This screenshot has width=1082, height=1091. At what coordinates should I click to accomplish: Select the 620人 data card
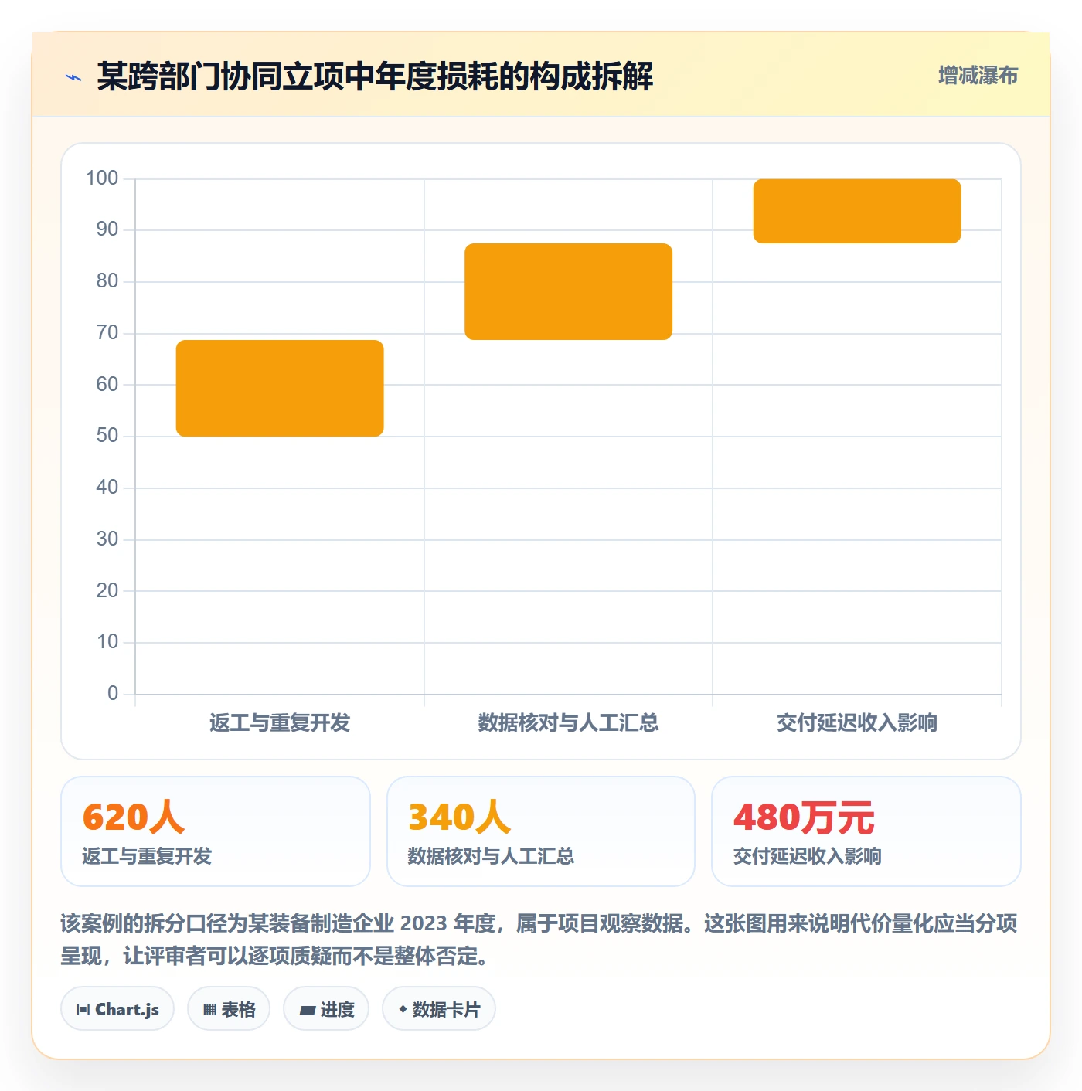216,831
